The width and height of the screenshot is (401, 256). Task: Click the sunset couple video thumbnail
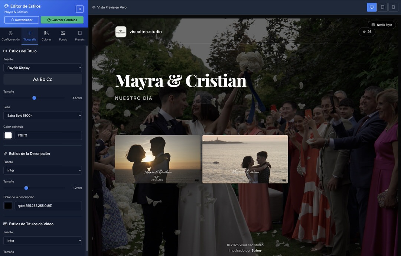point(158,159)
